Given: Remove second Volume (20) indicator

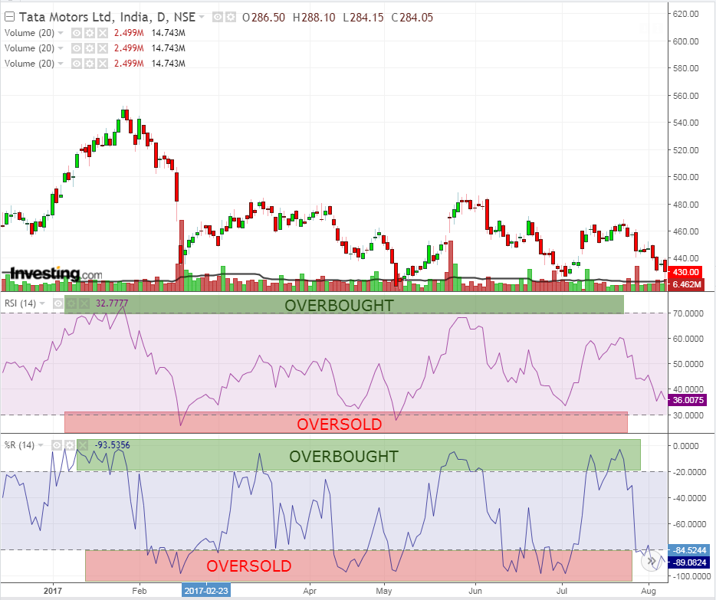Looking at the screenshot, I should click(102, 48).
